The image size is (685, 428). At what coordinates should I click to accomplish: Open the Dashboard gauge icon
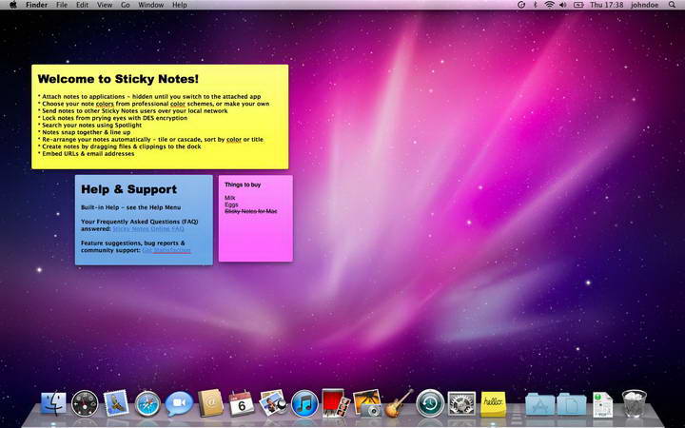click(85, 403)
